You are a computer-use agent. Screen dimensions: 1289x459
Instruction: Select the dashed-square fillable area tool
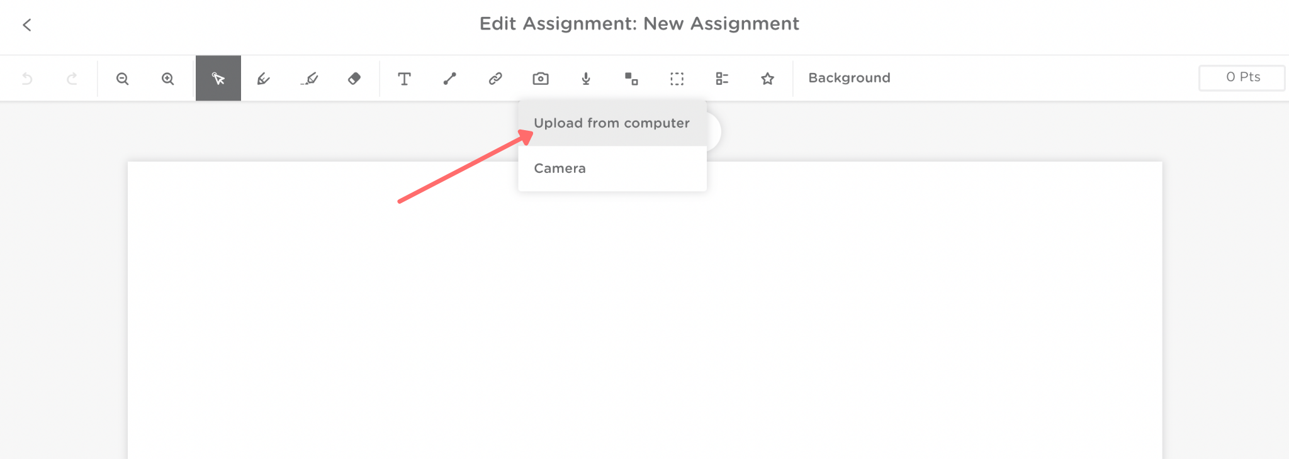point(677,79)
